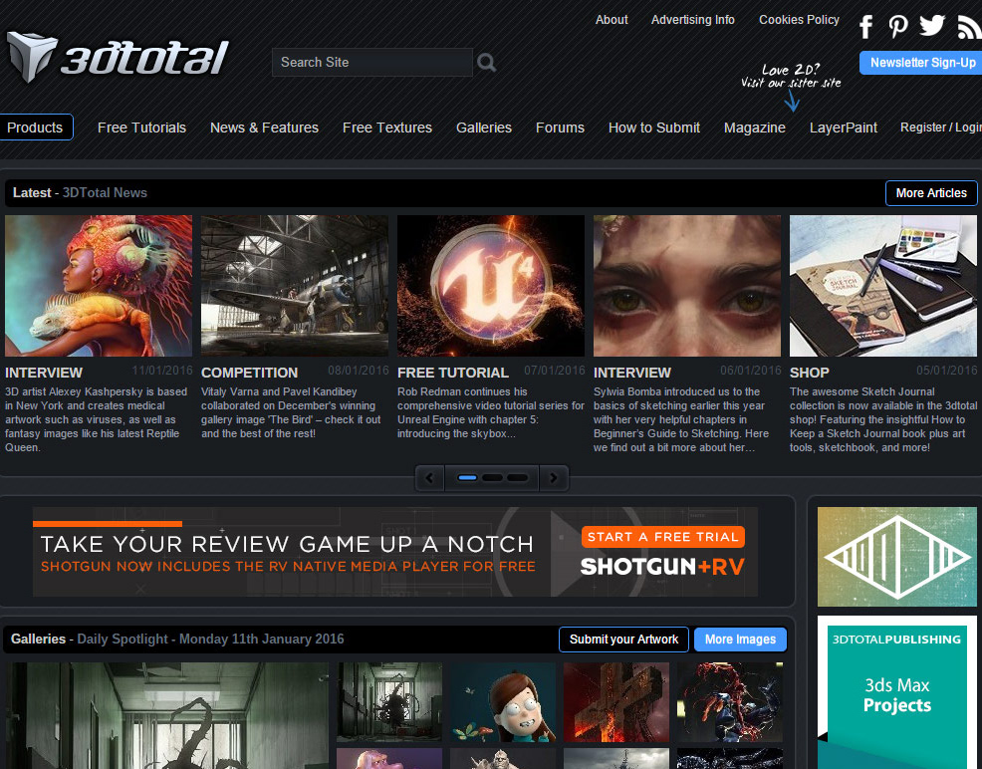
Task: Click INTERVIEW heading dated 11/01/2016
Action: [x=44, y=373]
